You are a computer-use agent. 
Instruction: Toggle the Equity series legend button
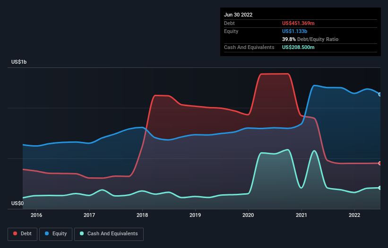(x=56, y=234)
